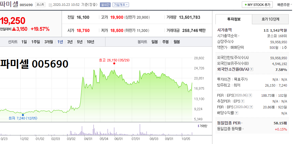The width and height of the screenshot is (293, 144).
Task: Click the 전일 16,100 value
Action: [x=83, y=18]
